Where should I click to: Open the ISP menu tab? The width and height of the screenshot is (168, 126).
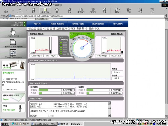118,24
